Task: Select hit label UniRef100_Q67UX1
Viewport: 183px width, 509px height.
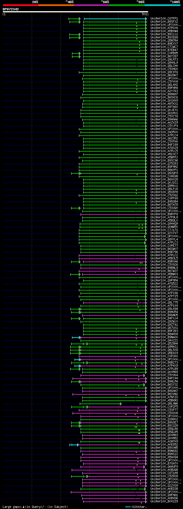Action: pyautogui.click(x=164, y=328)
